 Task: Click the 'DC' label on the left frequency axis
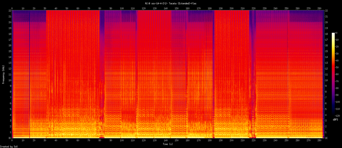click(10, 138)
